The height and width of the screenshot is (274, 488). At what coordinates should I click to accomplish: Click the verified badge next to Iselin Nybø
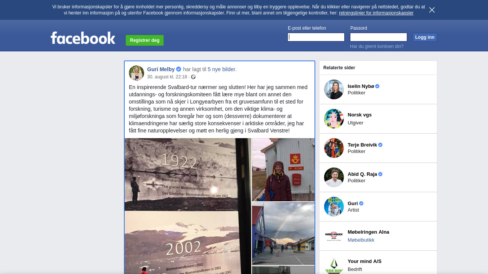click(377, 86)
